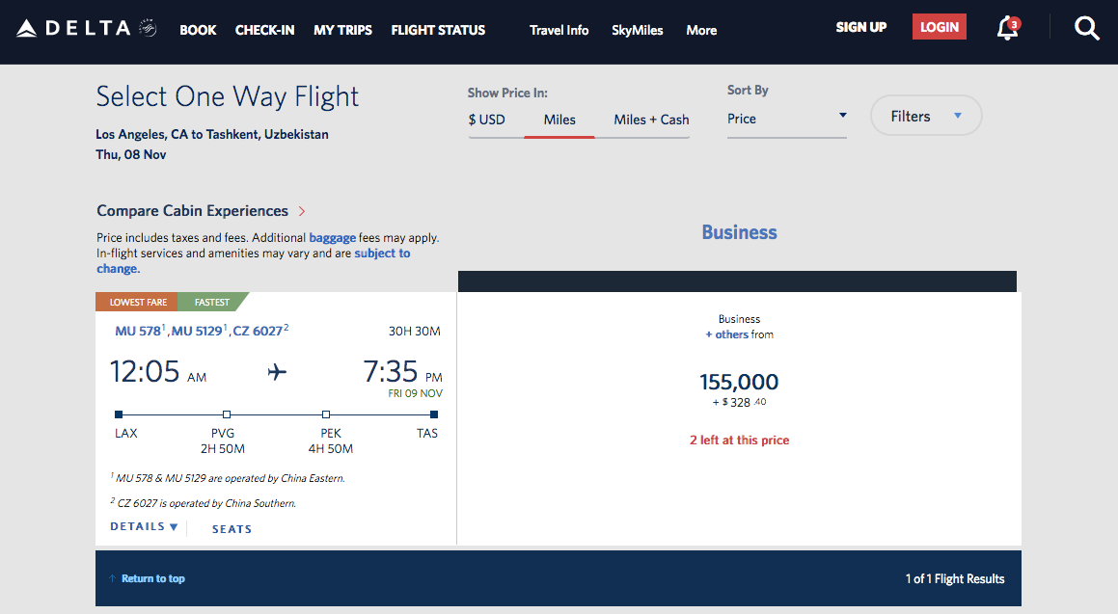
Task: Click the arrow beside Compare Cabin Experiences
Action: (x=302, y=211)
